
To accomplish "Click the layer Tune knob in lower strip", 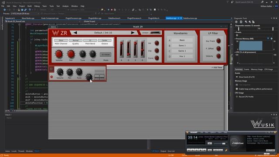I will pyautogui.click(x=79, y=72).
